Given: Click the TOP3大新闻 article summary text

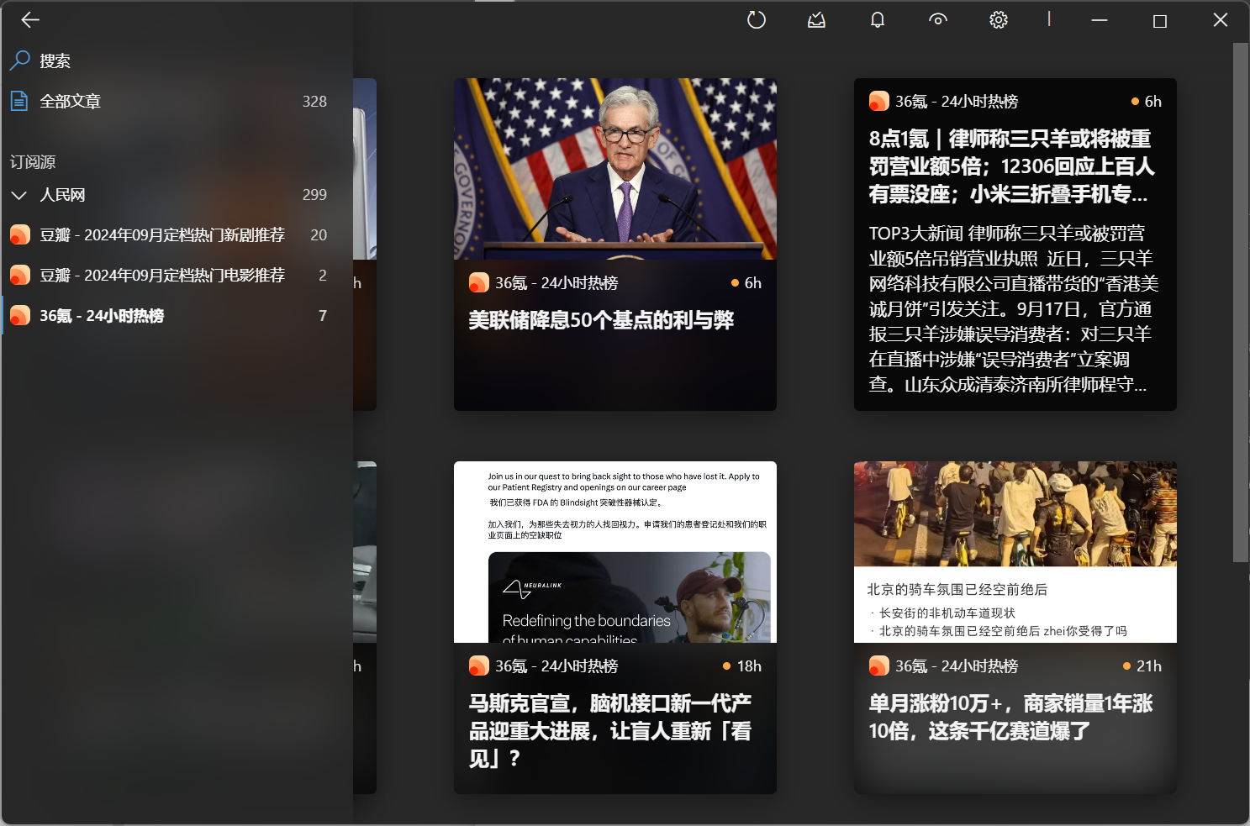Looking at the screenshot, I should pyautogui.click(x=1013, y=308).
